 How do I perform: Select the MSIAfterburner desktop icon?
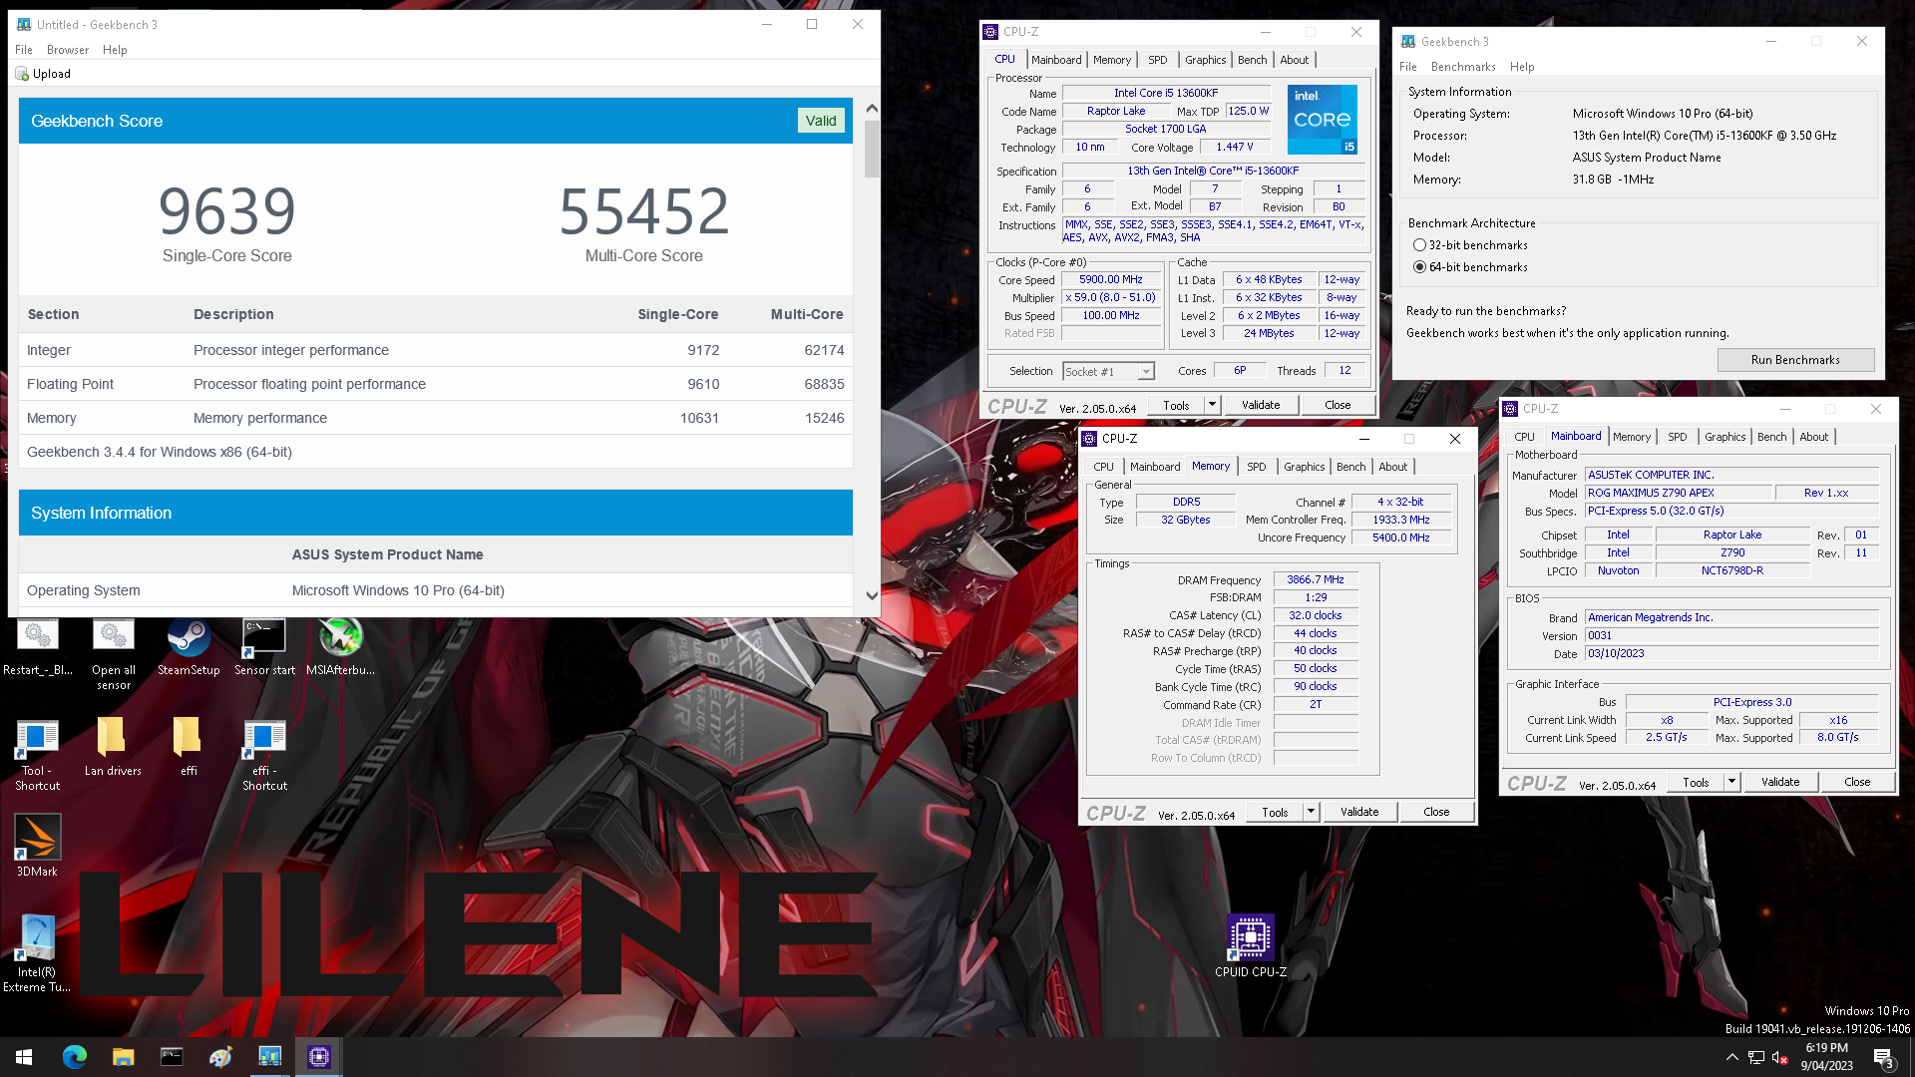(340, 647)
